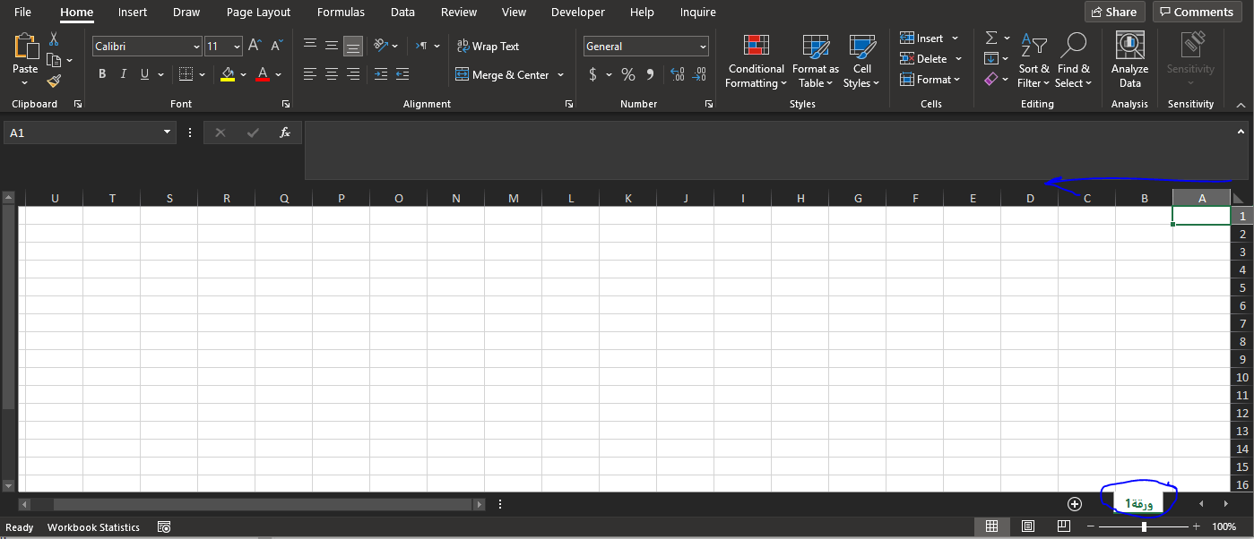The height and width of the screenshot is (539, 1254).
Task: Select column header M
Action: 513,198
